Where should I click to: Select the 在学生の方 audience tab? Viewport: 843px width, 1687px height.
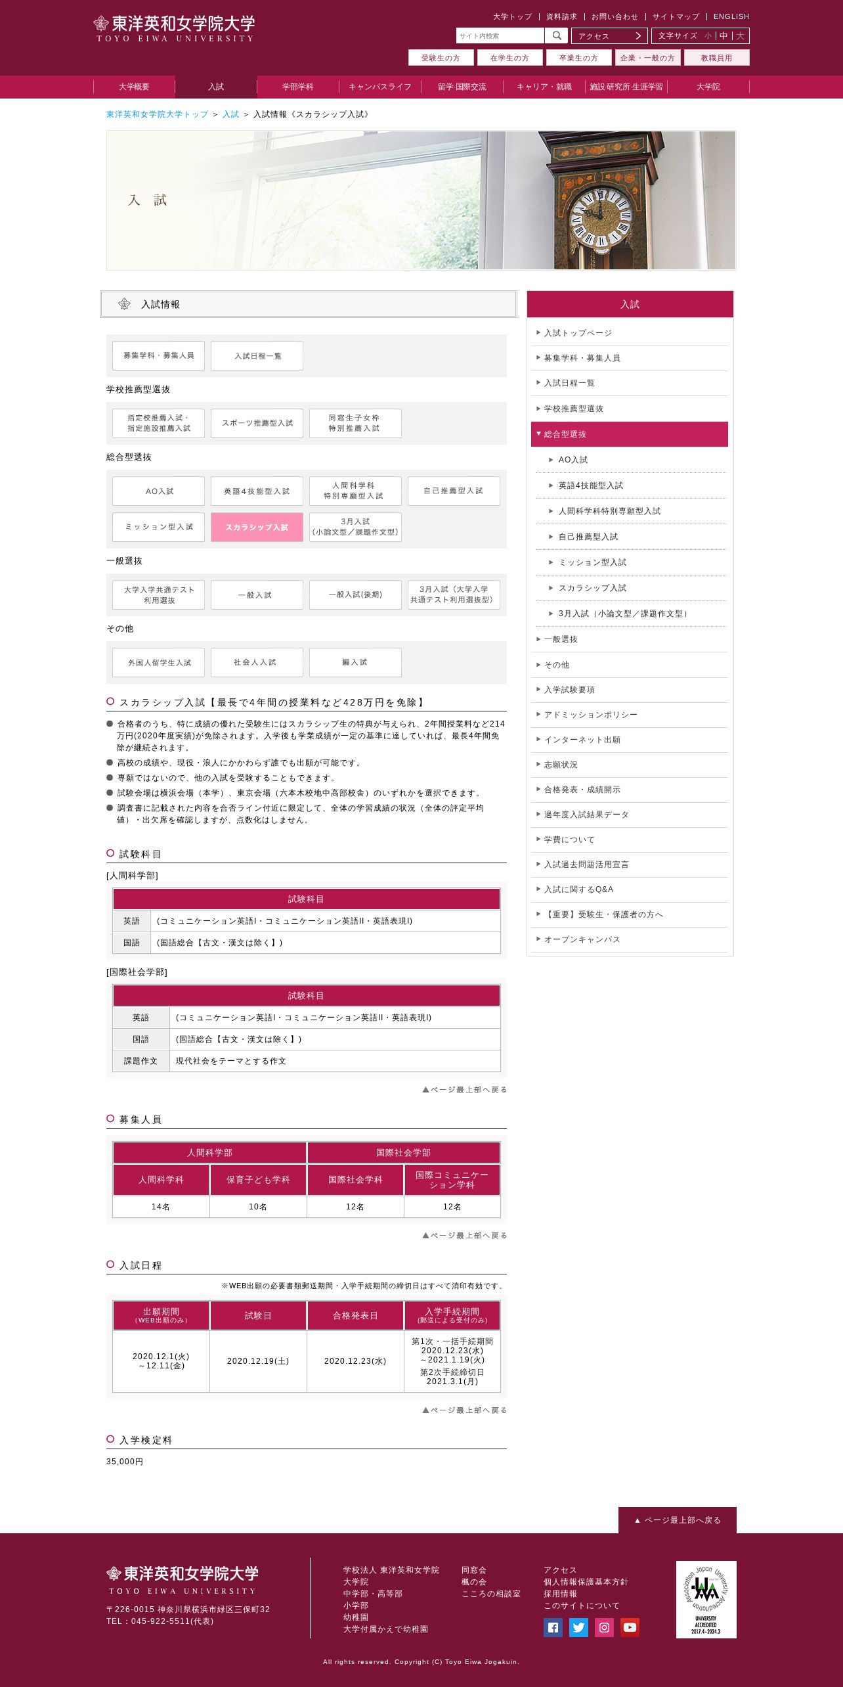509,58
